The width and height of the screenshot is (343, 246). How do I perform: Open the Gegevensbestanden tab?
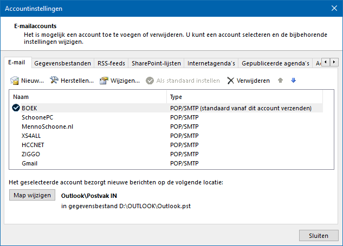62,63
